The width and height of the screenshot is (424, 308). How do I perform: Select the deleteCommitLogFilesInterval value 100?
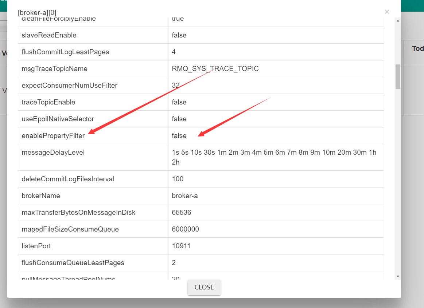click(x=178, y=179)
